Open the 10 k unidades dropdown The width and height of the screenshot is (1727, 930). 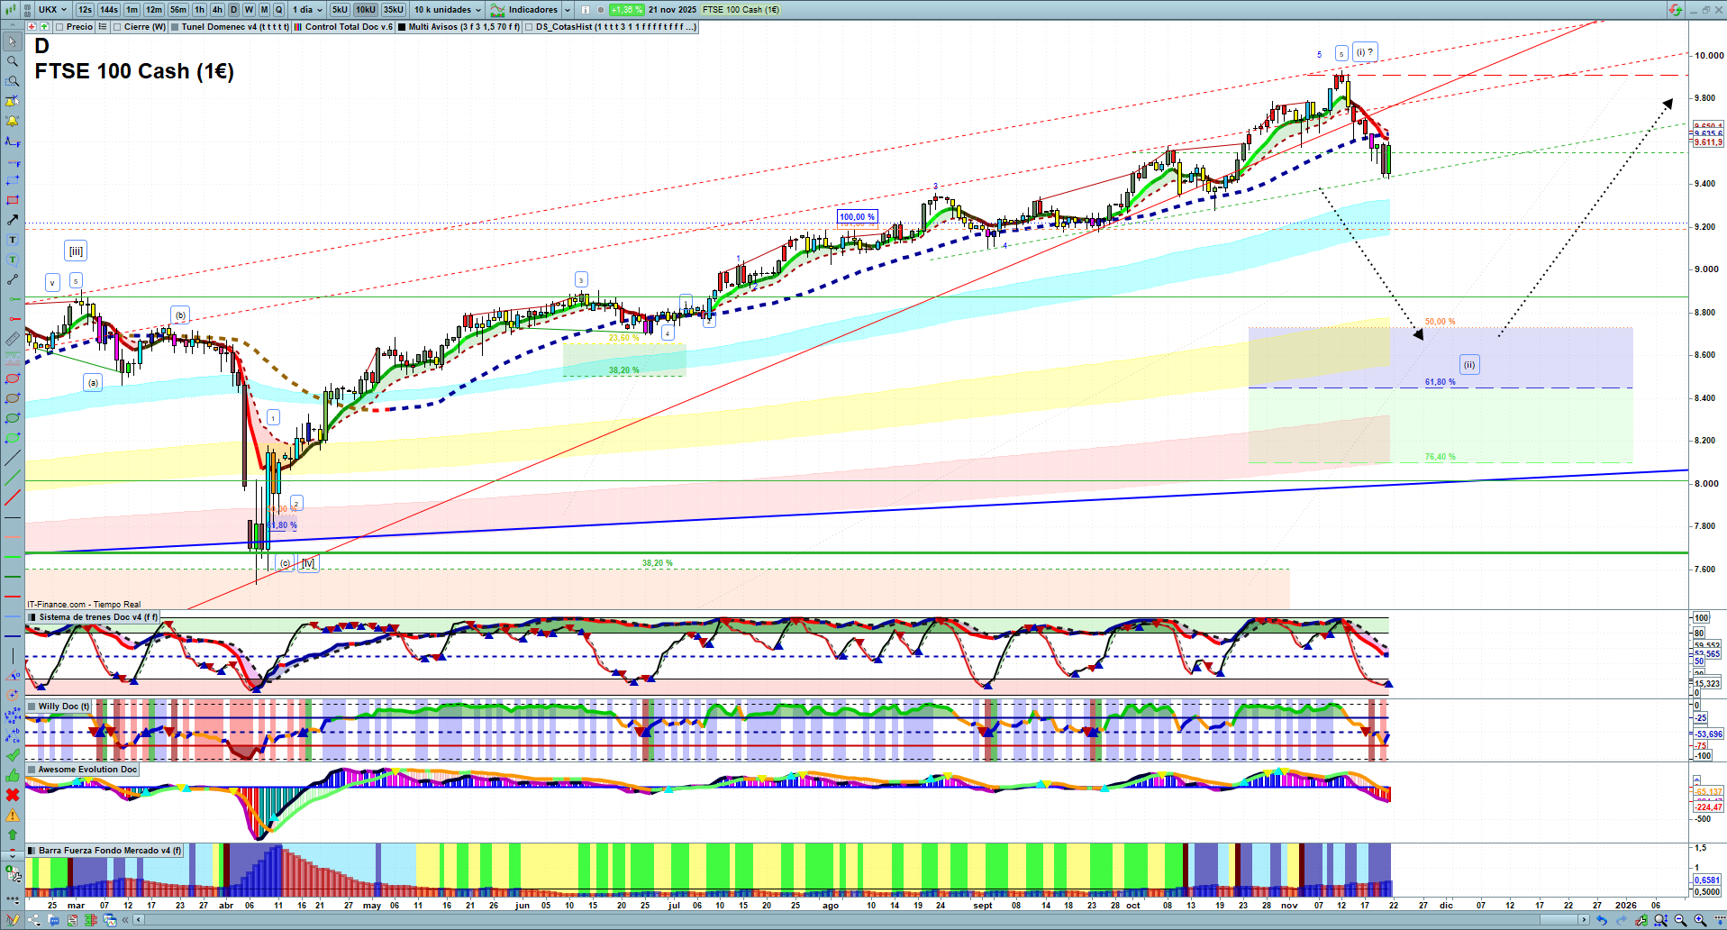pos(448,10)
